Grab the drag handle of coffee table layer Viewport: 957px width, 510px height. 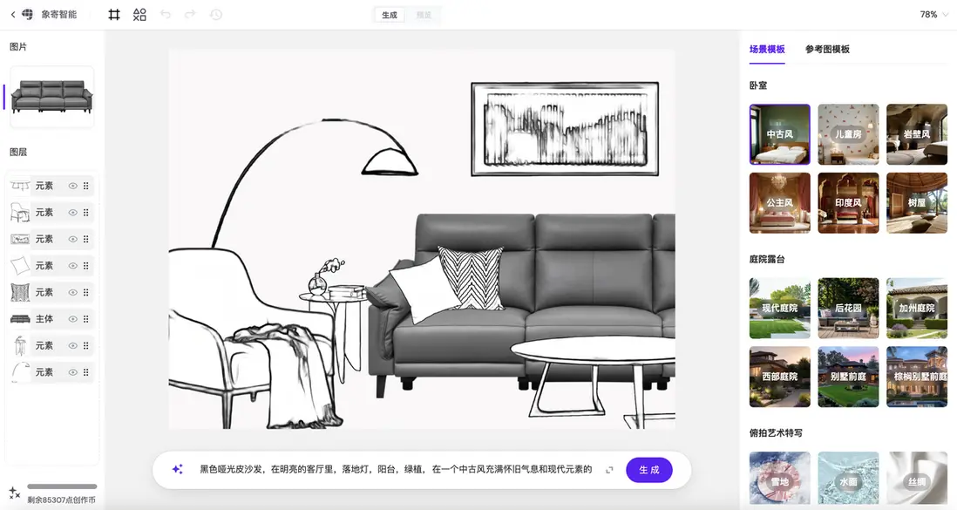coord(86,186)
